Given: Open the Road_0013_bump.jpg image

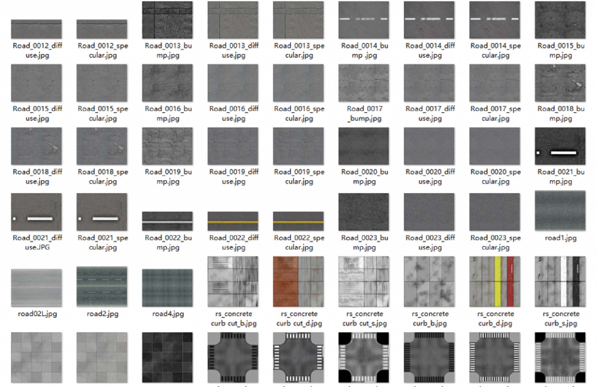Looking at the screenshot, I should (x=167, y=20).
